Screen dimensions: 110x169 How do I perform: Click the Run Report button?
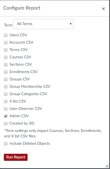pyautogui.click(x=16, y=157)
